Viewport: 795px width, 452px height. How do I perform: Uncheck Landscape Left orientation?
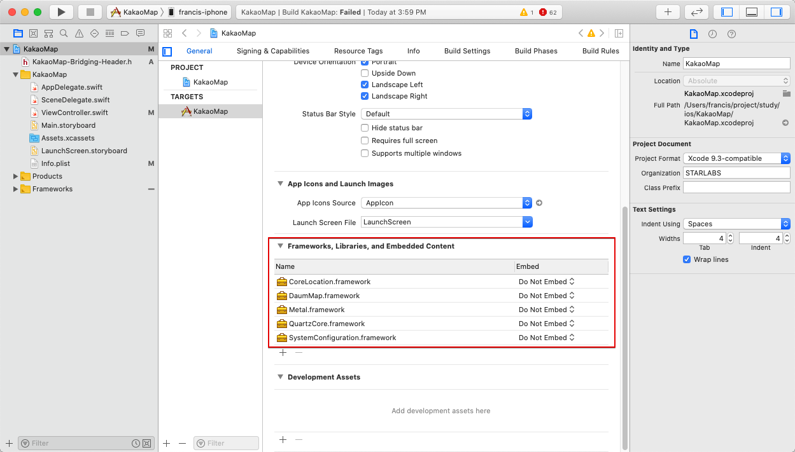[365, 85]
